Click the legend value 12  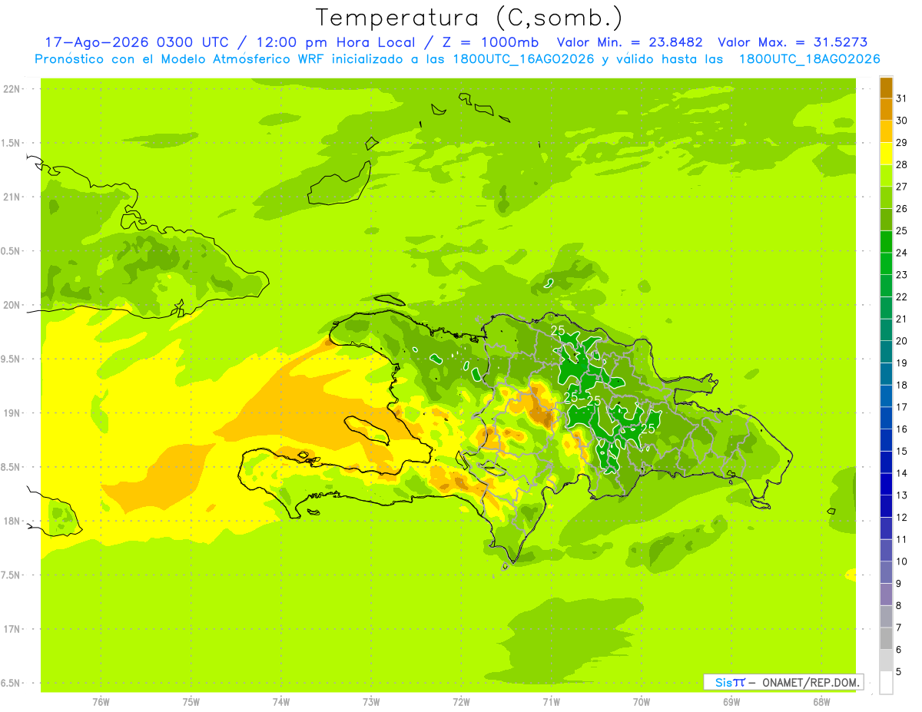[901, 518]
